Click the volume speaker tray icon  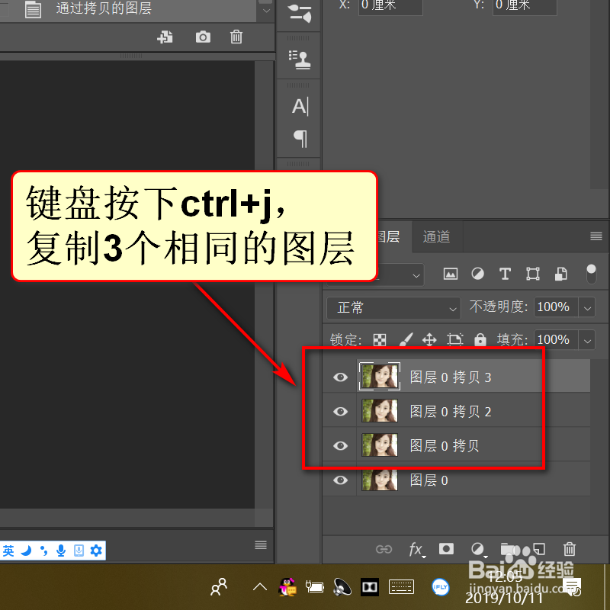[x=342, y=587]
